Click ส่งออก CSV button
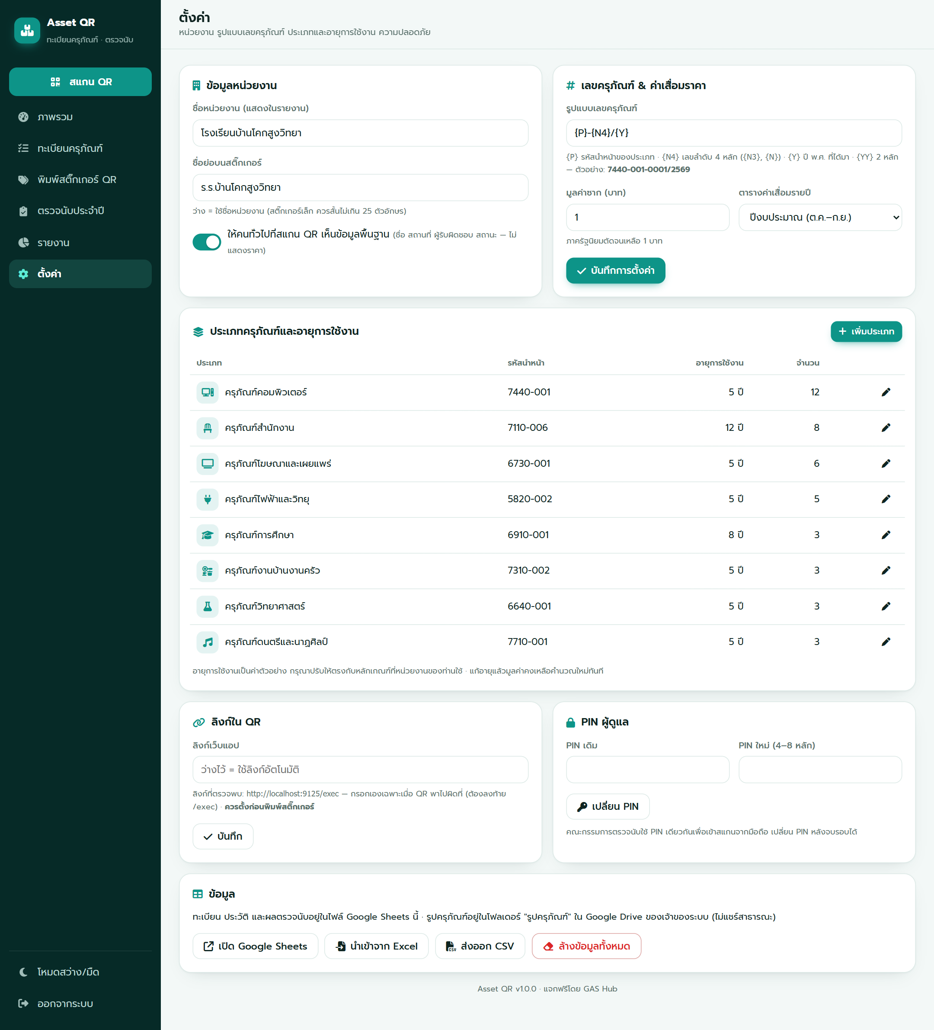934x1030 pixels. (x=480, y=946)
